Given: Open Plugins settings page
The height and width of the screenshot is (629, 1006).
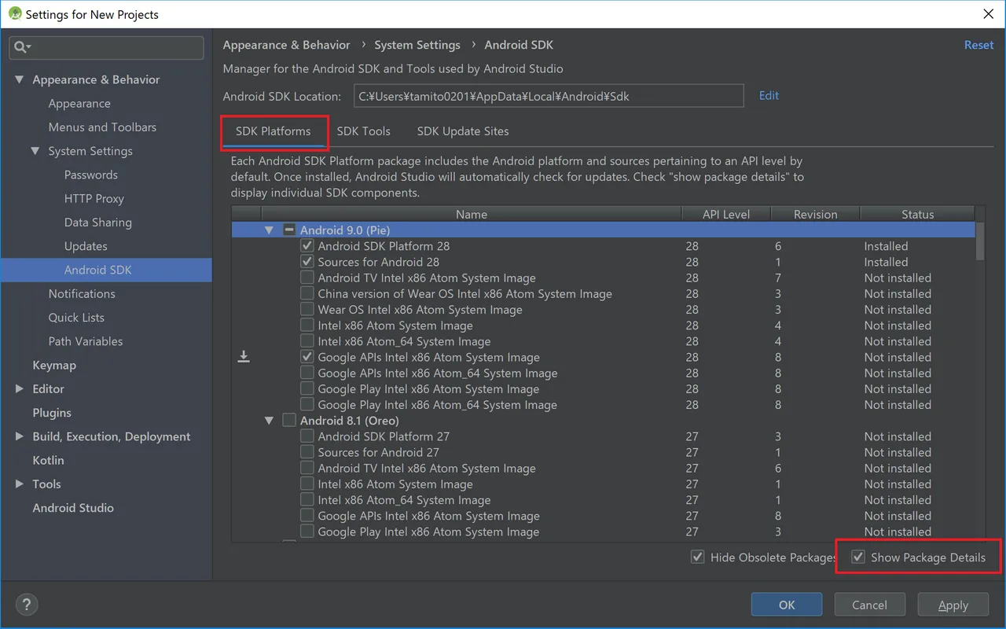Looking at the screenshot, I should 52,412.
